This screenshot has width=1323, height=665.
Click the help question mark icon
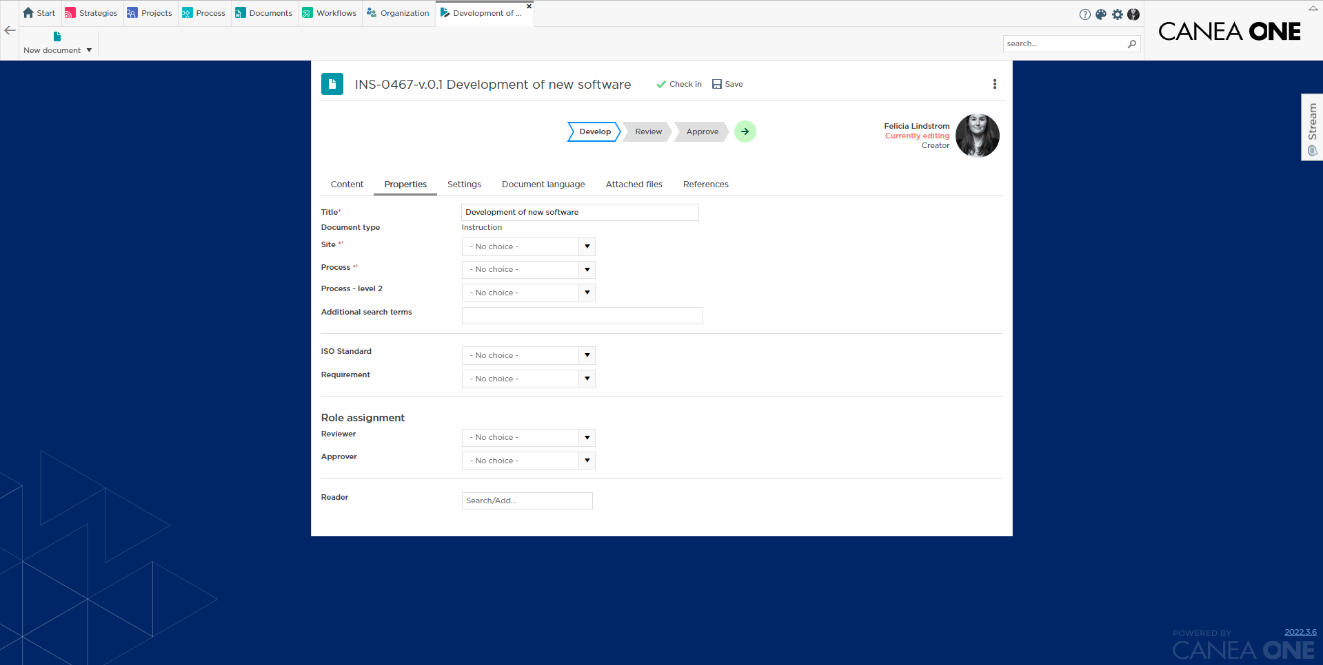(x=1085, y=14)
